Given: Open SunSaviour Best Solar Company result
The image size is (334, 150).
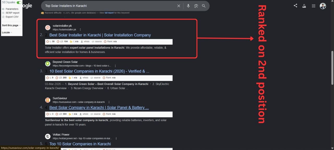Looking at the screenshot, I should pyautogui.click(x=99, y=107).
